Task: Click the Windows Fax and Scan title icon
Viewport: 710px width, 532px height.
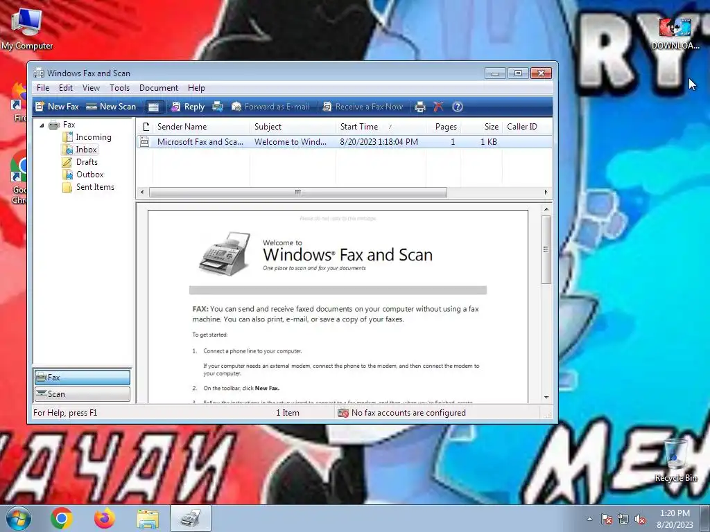Action: coord(39,73)
